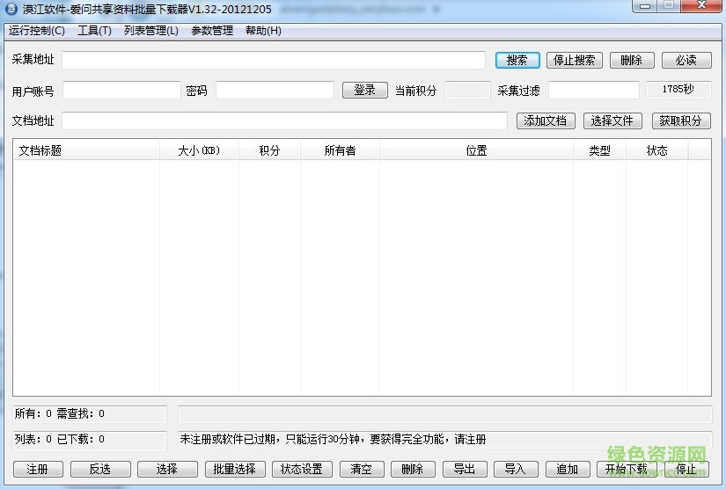Click the 1785秒 timer text

point(678,90)
